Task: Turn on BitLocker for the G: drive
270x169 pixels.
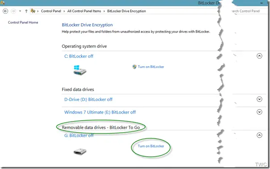Action: tap(151, 146)
